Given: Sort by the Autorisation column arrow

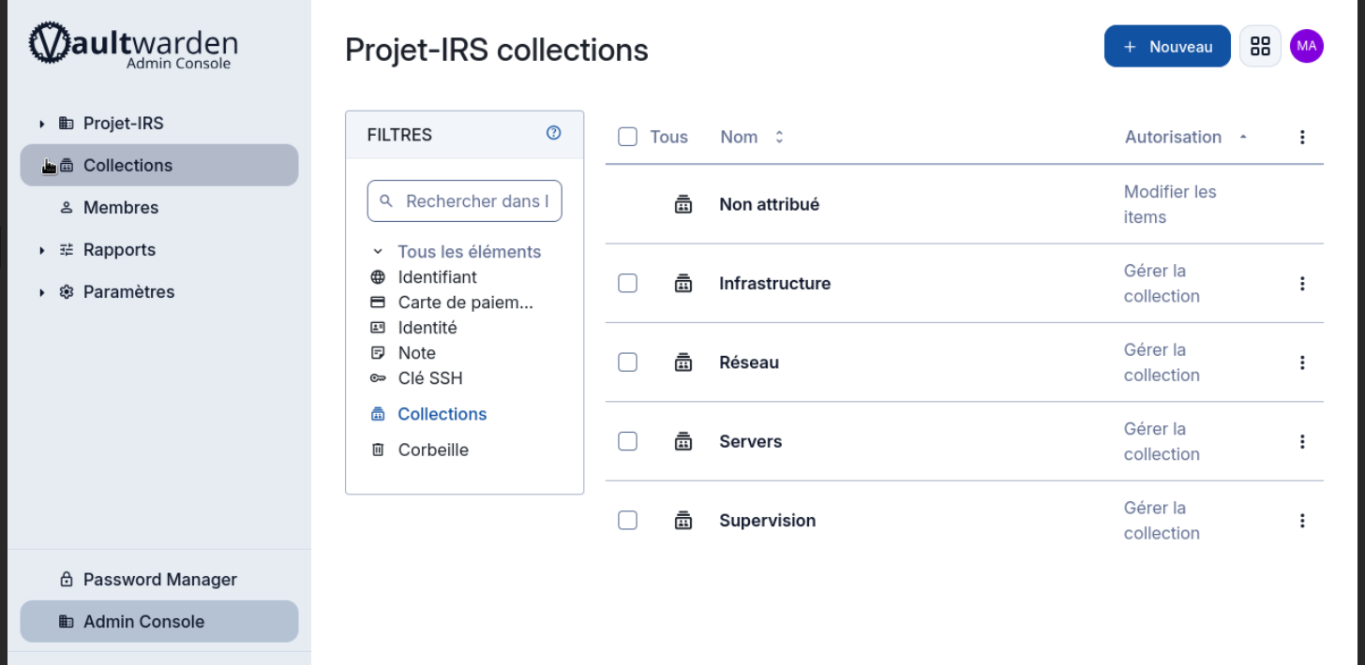Looking at the screenshot, I should click(x=1243, y=137).
